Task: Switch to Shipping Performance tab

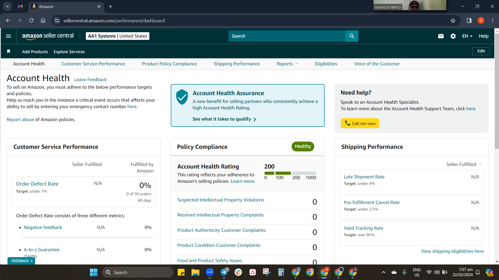Action: pos(237,64)
